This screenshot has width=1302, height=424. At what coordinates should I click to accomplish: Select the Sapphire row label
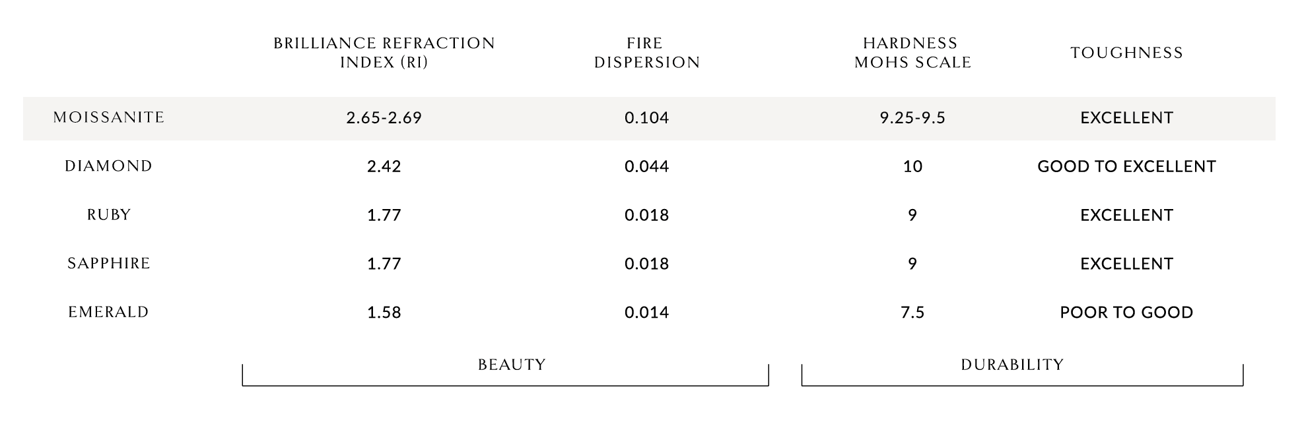[x=109, y=264]
